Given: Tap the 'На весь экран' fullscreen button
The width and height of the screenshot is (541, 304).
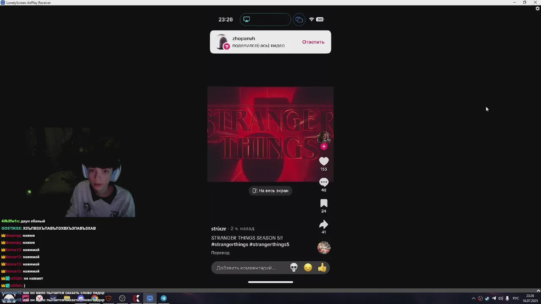Looking at the screenshot, I should (x=270, y=191).
